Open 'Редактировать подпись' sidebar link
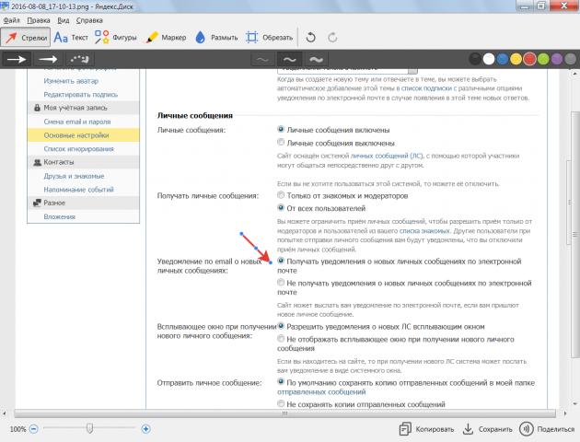Viewport: 580px width, 442px height. pyautogui.click(x=81, y=94)
